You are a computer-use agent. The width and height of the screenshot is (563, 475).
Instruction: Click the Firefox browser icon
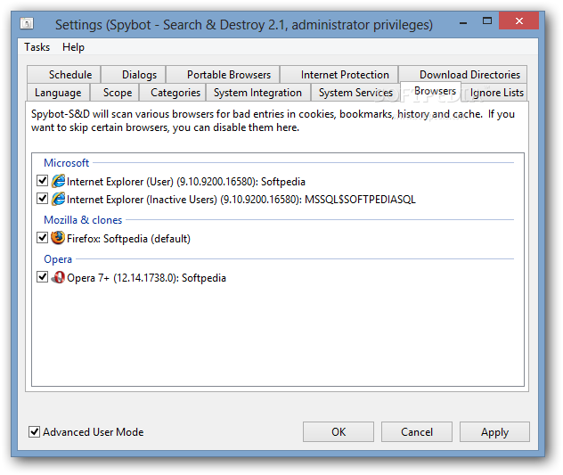click(x=58, y=238)
